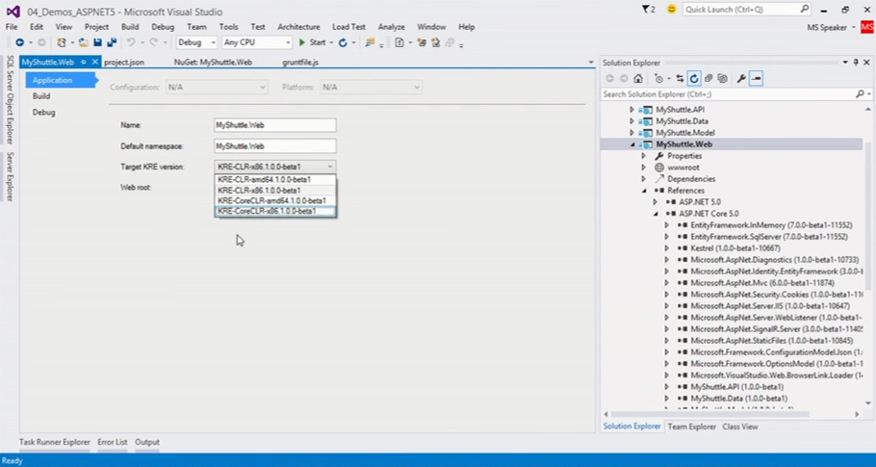The image size is (876, 467).
Task: Open the Architecture menu
Action: pos(298,27)
